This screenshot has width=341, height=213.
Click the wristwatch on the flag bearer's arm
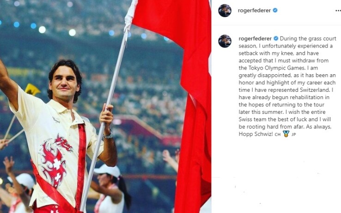point(109,135)
